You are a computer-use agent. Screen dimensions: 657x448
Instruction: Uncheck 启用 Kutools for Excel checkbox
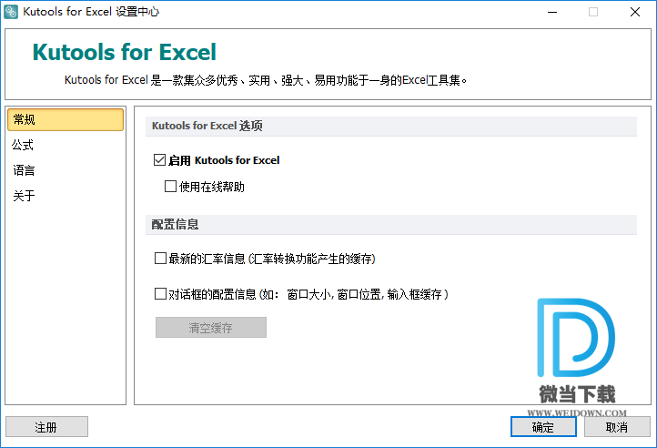click(159, 160)
